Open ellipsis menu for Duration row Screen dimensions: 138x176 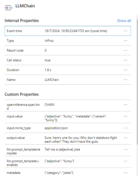pyautogui.click(x=126, y=70)
